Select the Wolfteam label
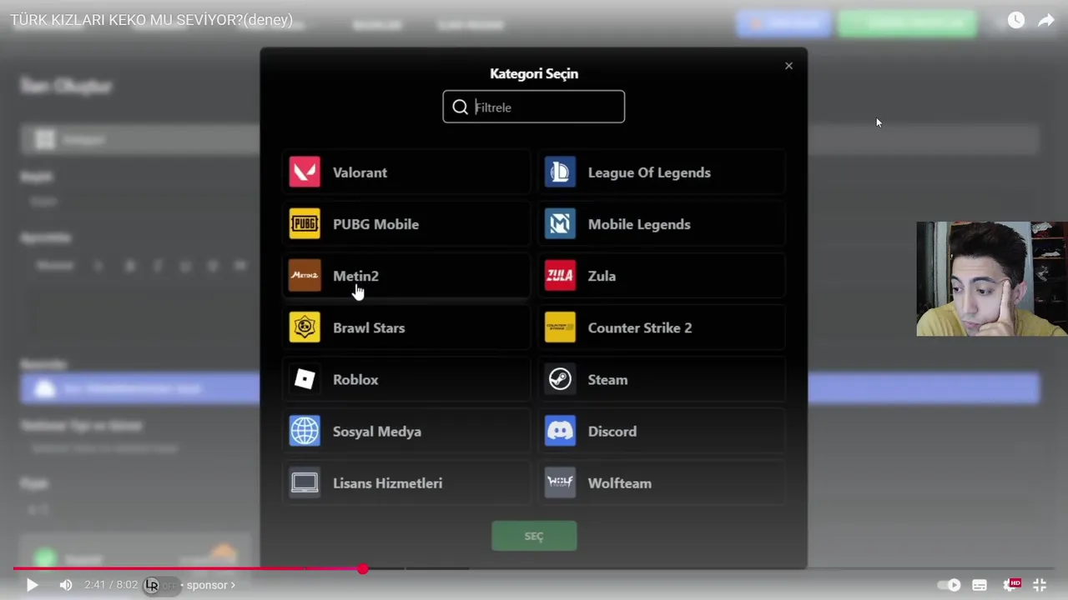 tap(619, 482)
